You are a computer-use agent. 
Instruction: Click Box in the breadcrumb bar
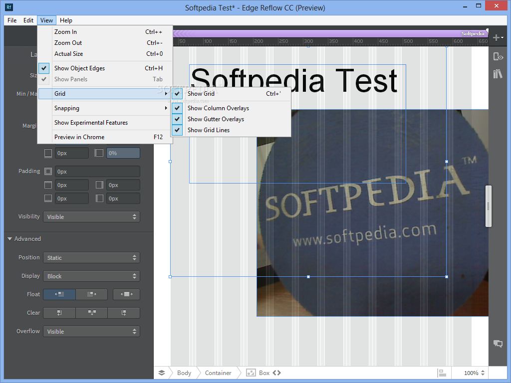pyautogui.click(x=264, y=373)
